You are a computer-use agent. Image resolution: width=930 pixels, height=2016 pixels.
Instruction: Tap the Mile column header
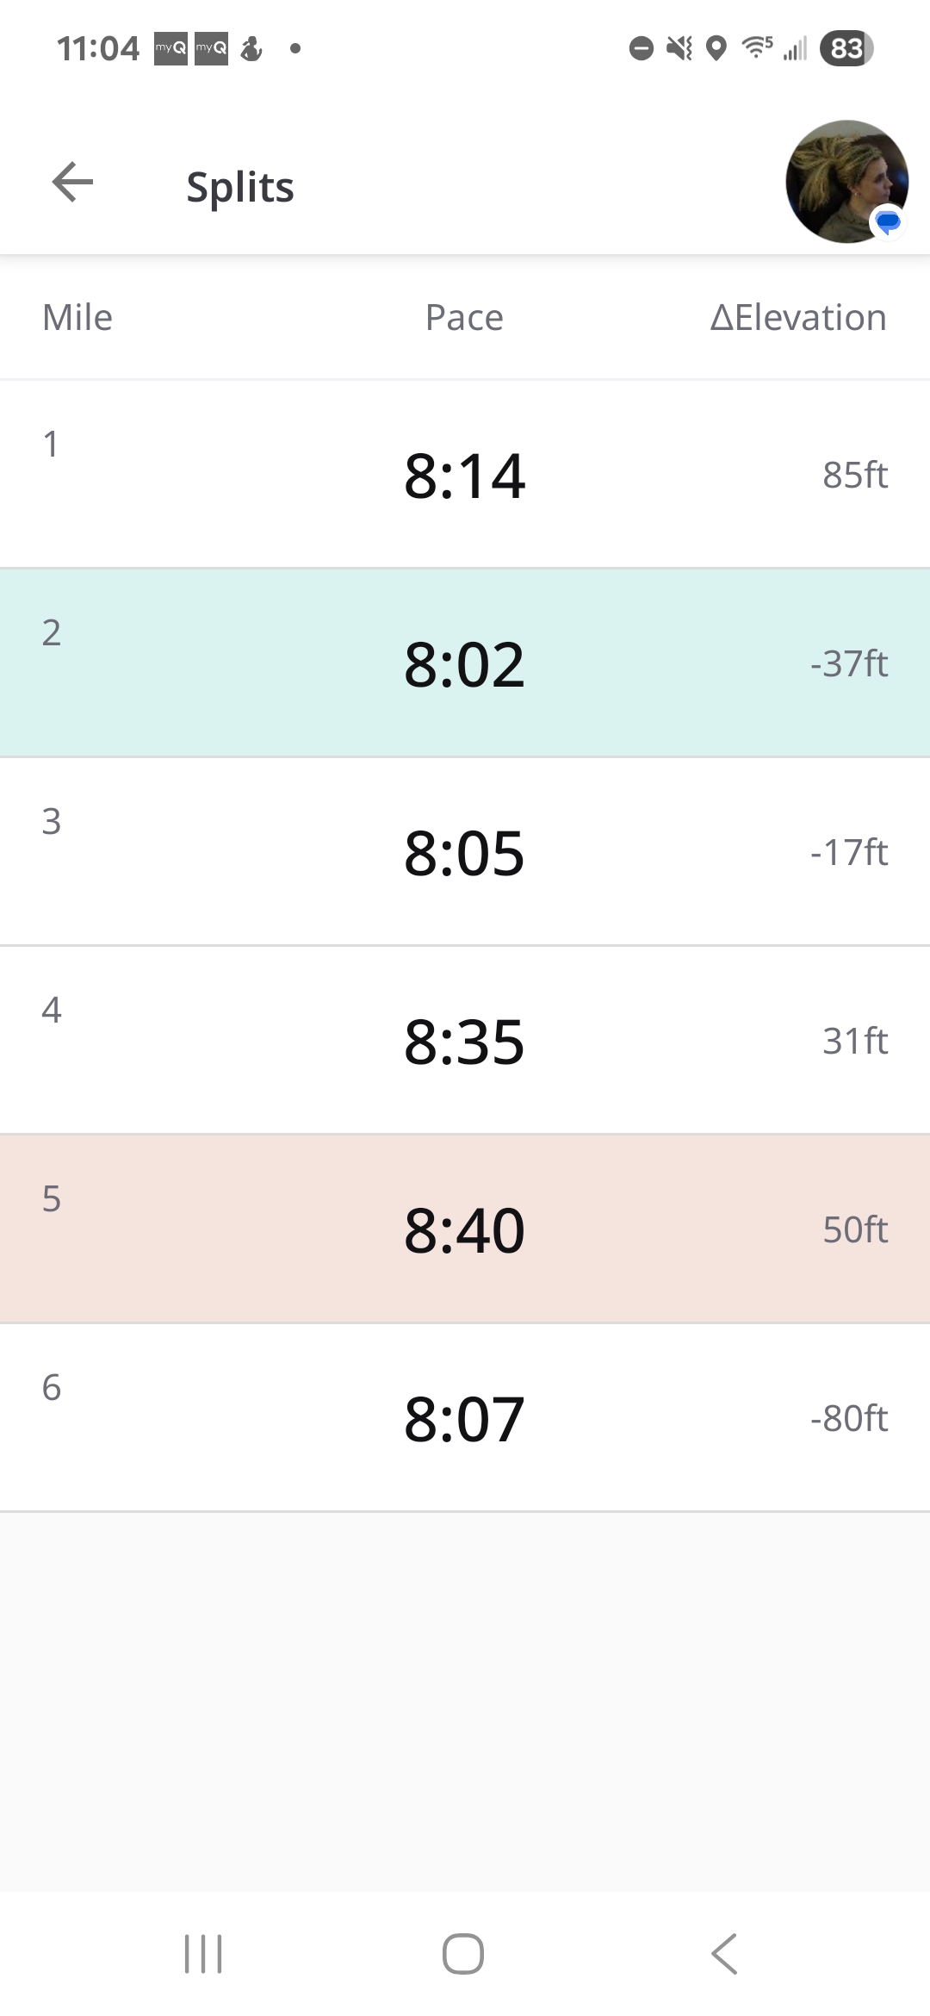(x=77, y=317)
